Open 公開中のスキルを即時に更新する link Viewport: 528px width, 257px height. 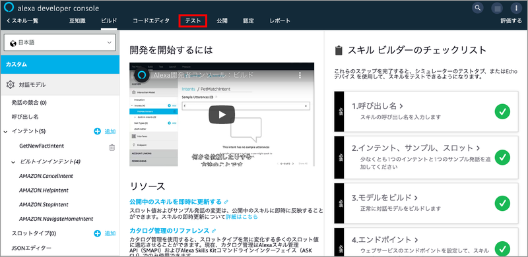pos(176,202)
